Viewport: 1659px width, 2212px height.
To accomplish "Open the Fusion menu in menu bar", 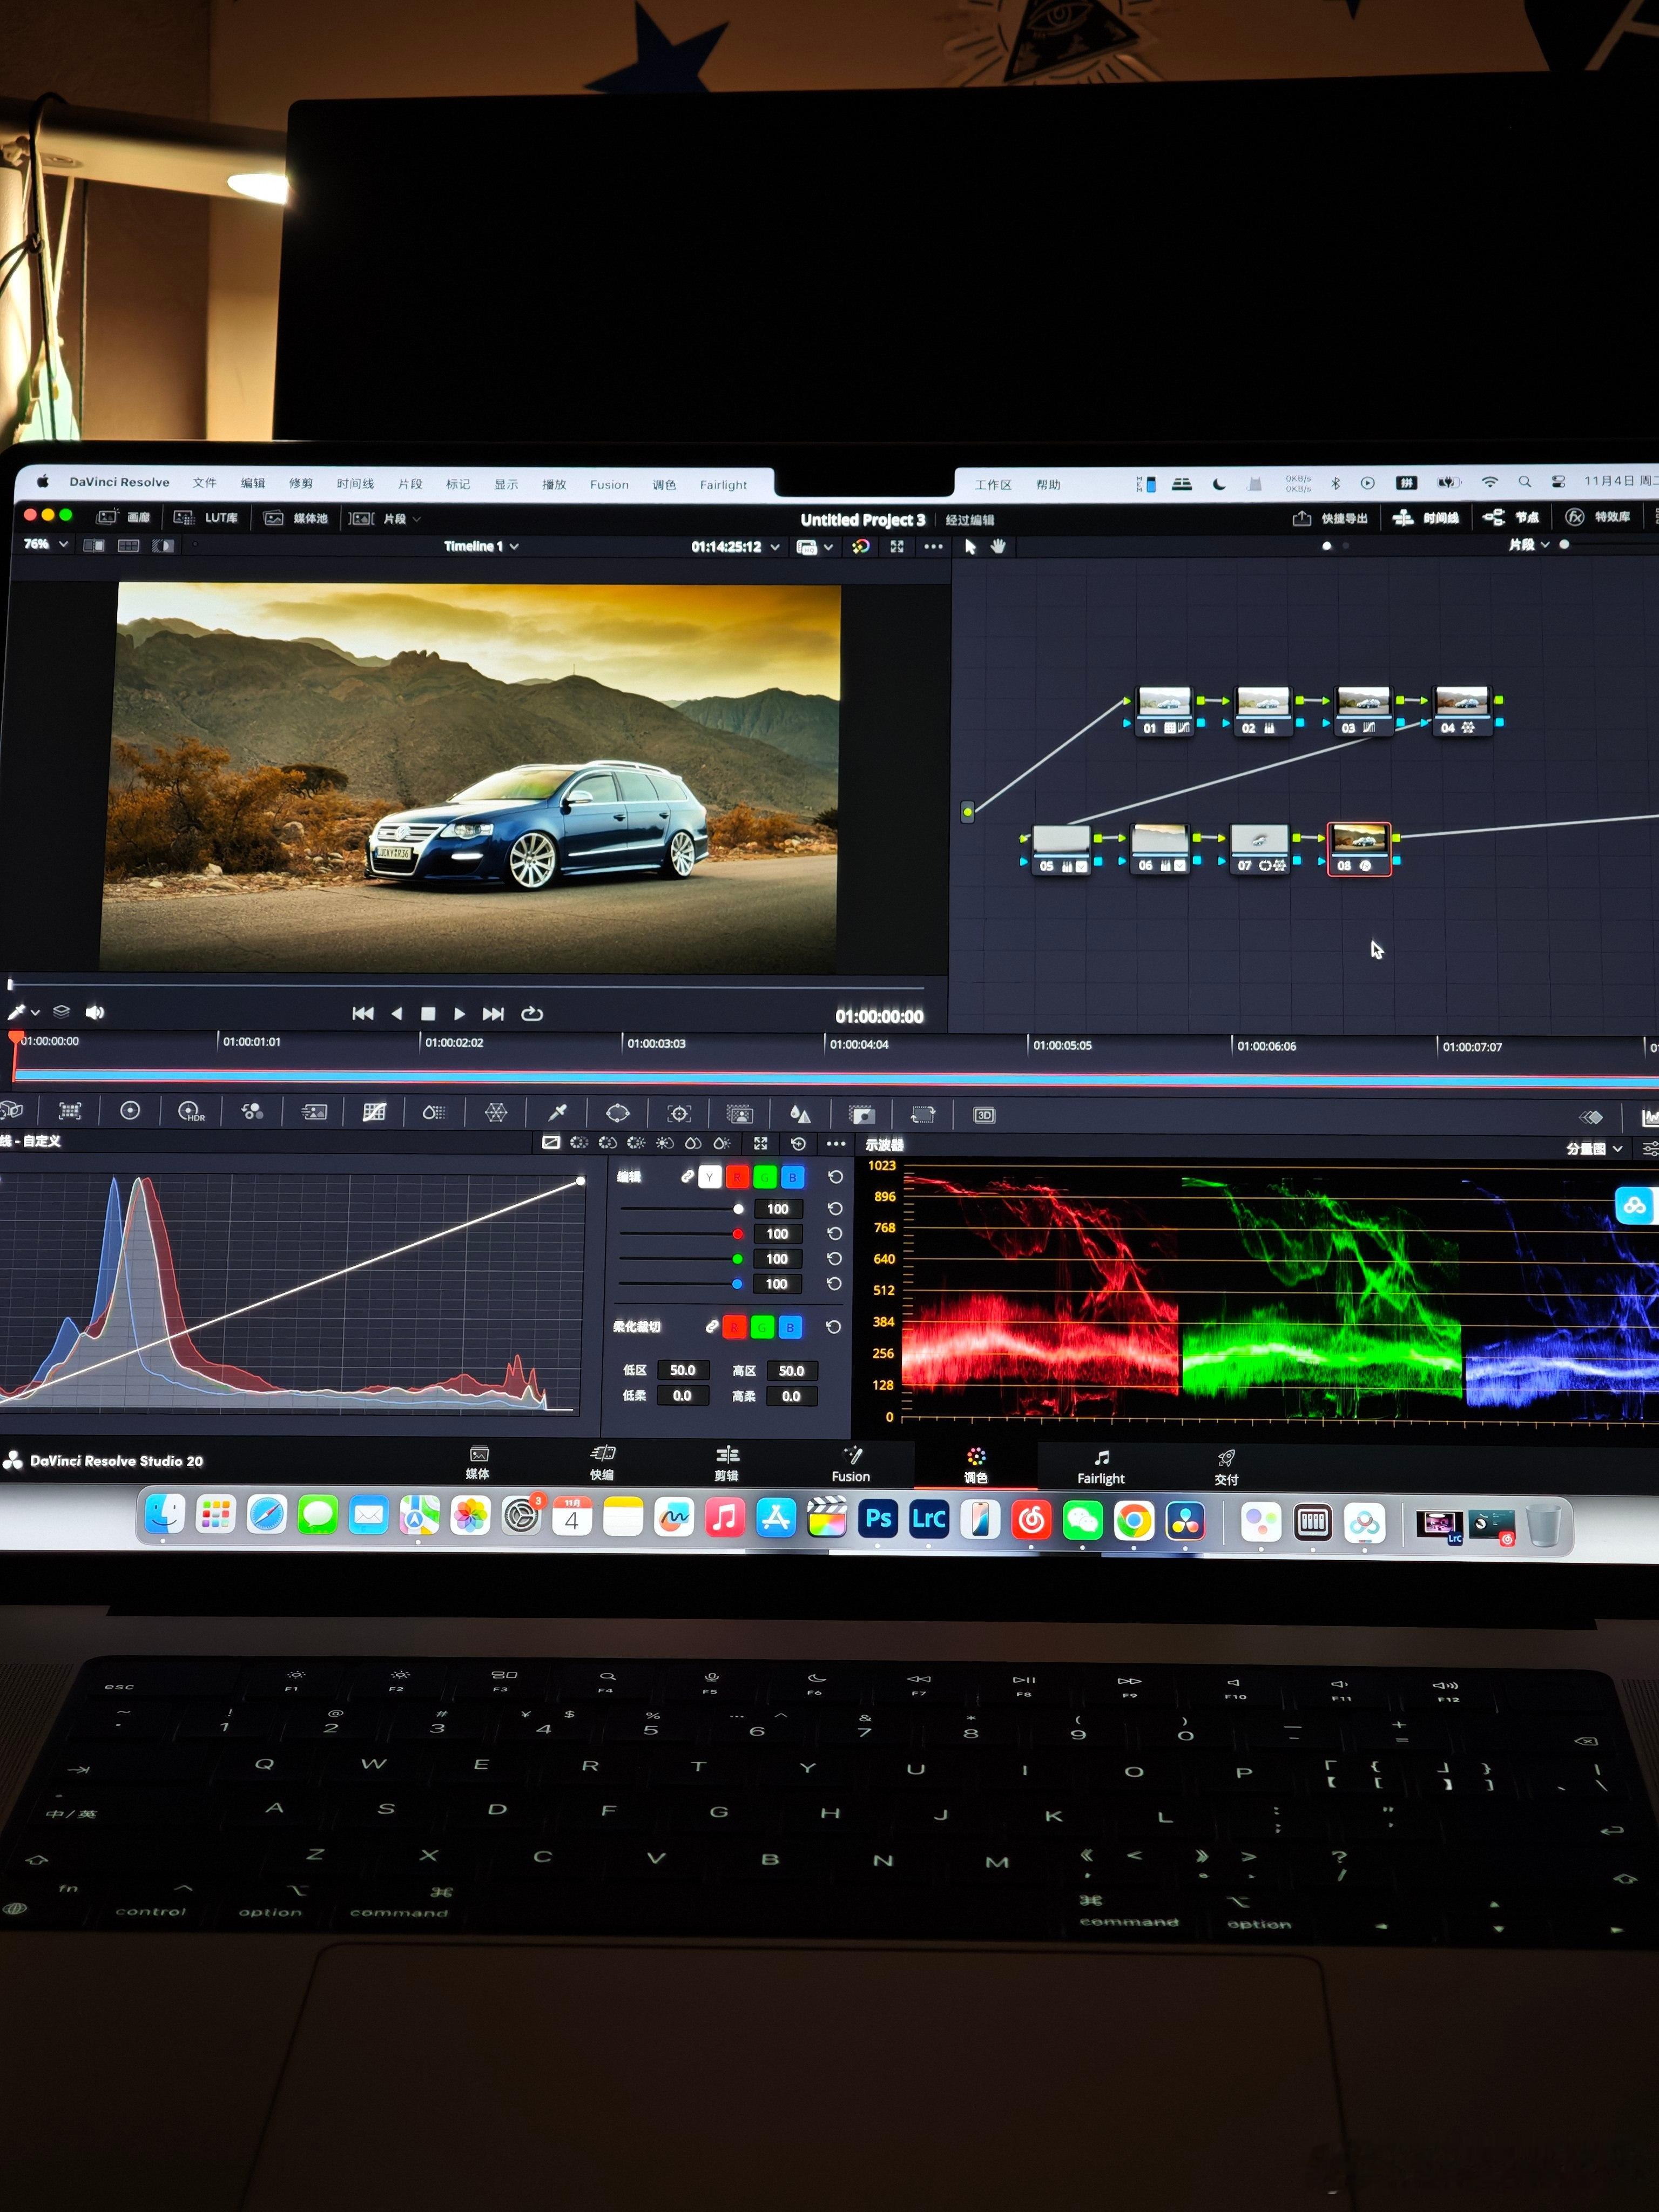I will [x=608, y=484].
